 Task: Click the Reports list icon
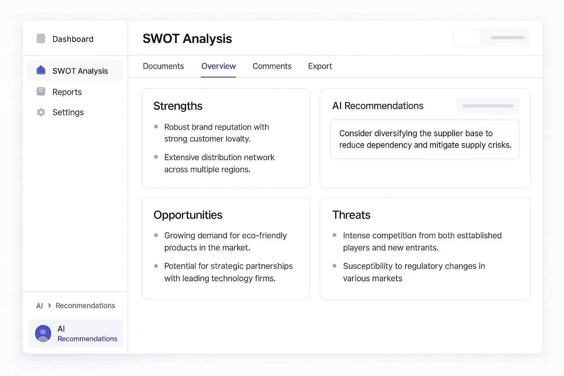point(41,91)
